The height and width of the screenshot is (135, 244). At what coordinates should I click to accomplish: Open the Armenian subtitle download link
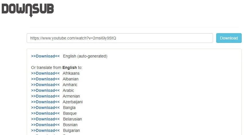pyautogui.click(x=45, y=96)
